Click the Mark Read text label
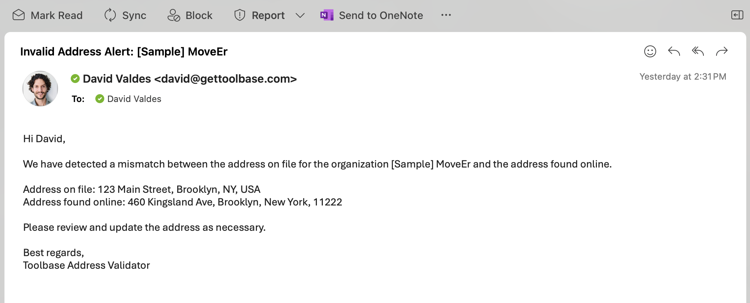 pyautogui.click(x=57, y=15)
